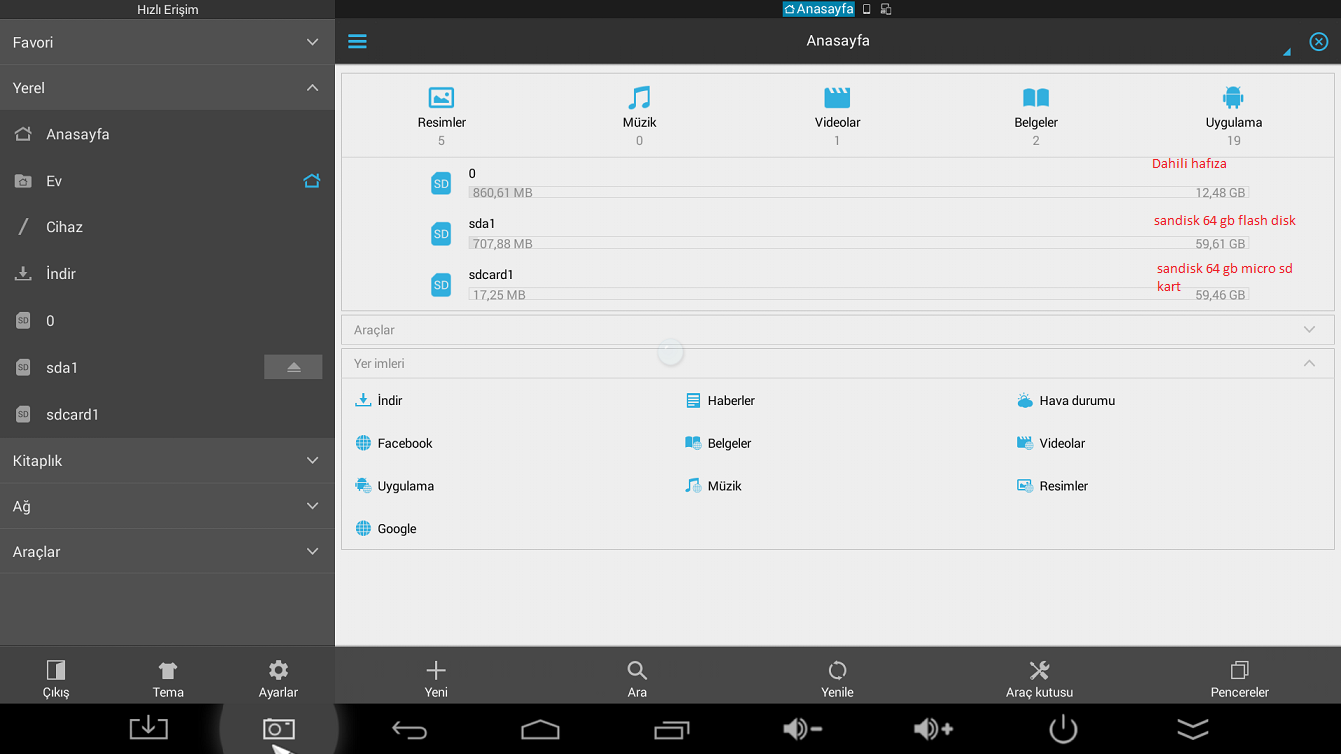Screen dimensions: 1341x754
Task: Click Çıkış to exit the app
Action: [56, 679]
